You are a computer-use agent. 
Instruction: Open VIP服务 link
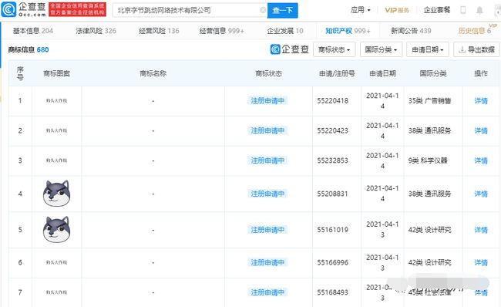[397, 10]
